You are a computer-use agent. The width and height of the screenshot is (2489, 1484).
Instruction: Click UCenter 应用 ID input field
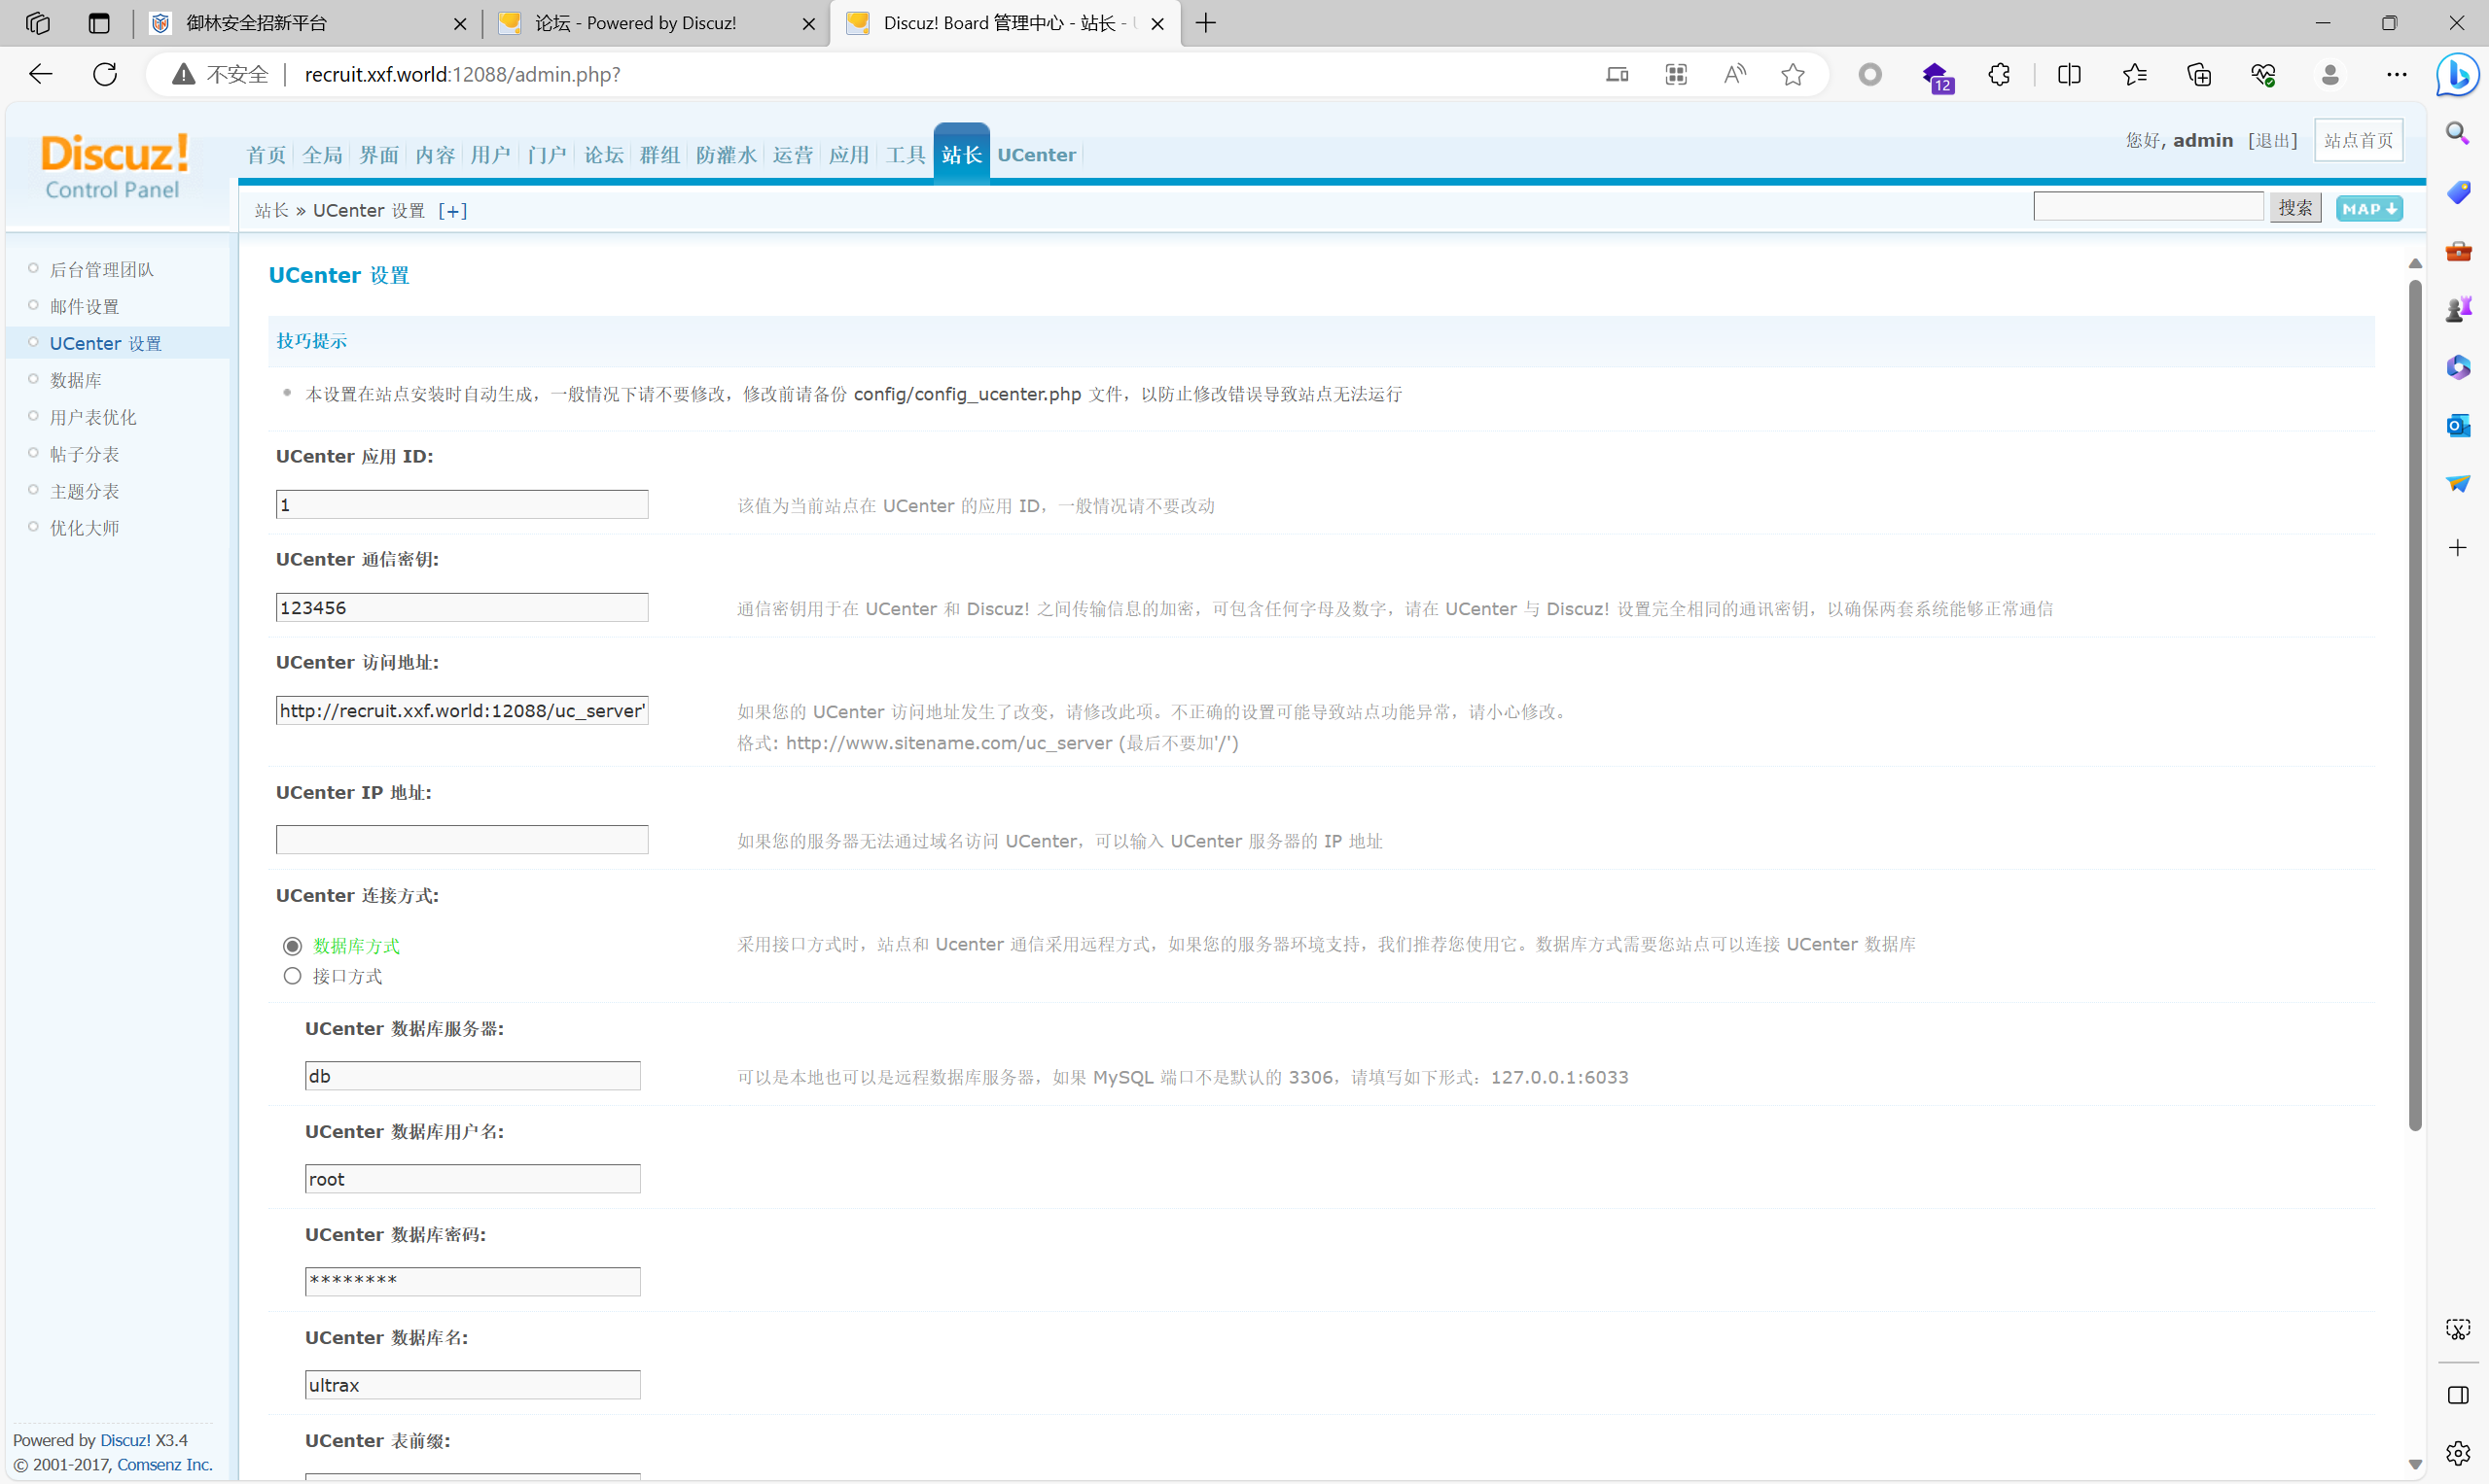[x=462, y=505]
